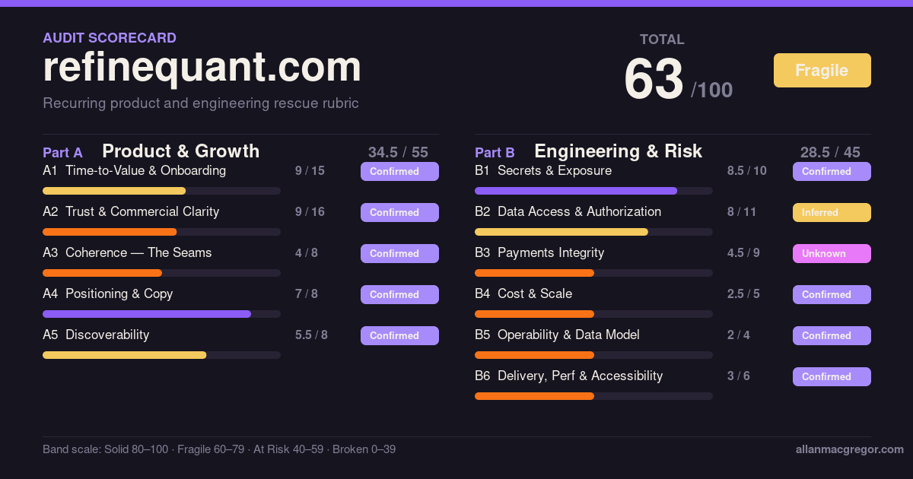Viewport: 913px width, 479px height.
Task: Click the Unknown badge for Payments Integrity
Action: (x=832, y=253)
